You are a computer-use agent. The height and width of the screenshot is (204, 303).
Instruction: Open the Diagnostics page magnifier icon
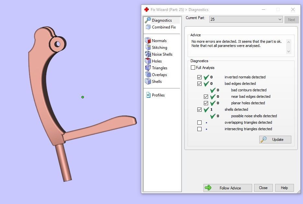(x=148, y=20)
